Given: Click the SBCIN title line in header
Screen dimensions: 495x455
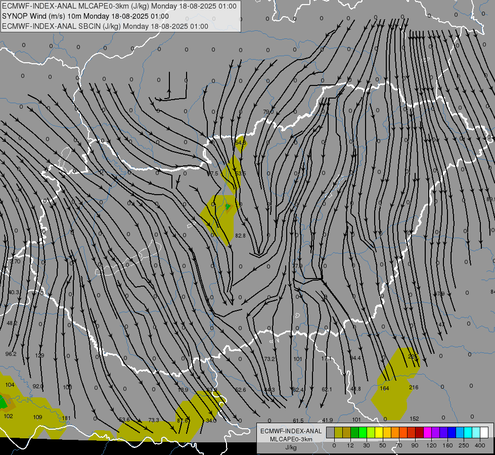Looking at the screenshot, I should pos(105,26).
